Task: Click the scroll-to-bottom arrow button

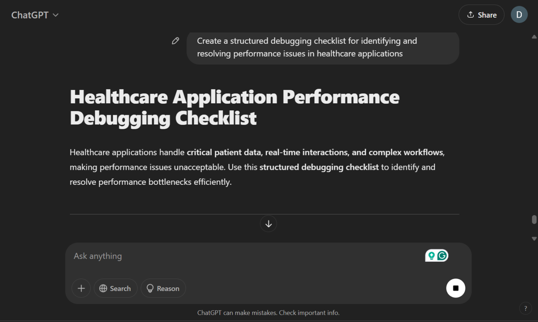Action: coord(268,224)
